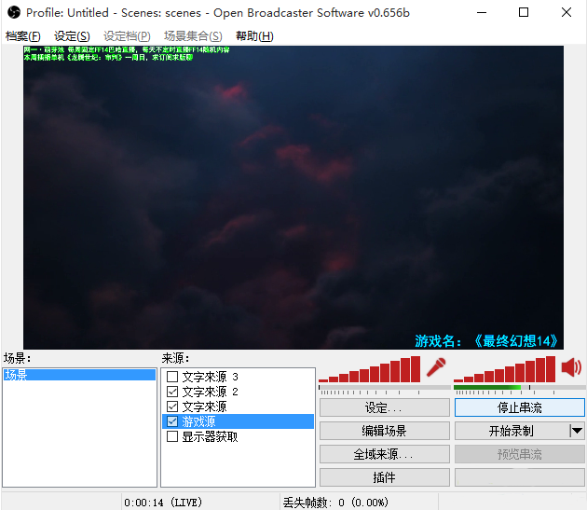The image size is (587, 510).
Task: Select the 文字來源 3 source row
Action: [239, 377]
